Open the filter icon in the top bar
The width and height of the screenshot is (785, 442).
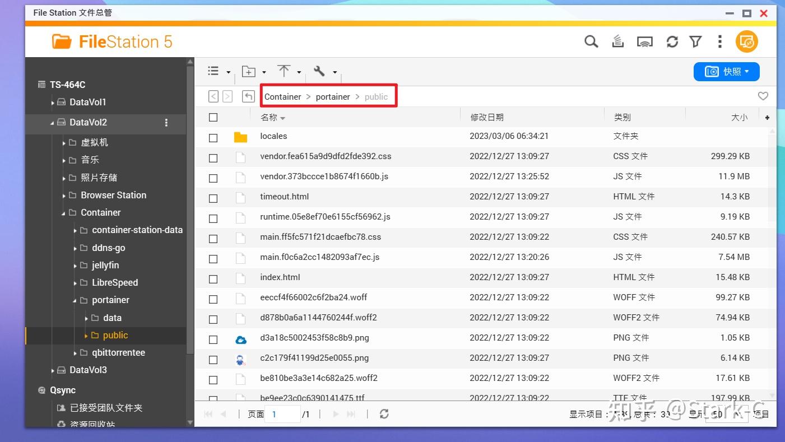click(x=695, y=41)
